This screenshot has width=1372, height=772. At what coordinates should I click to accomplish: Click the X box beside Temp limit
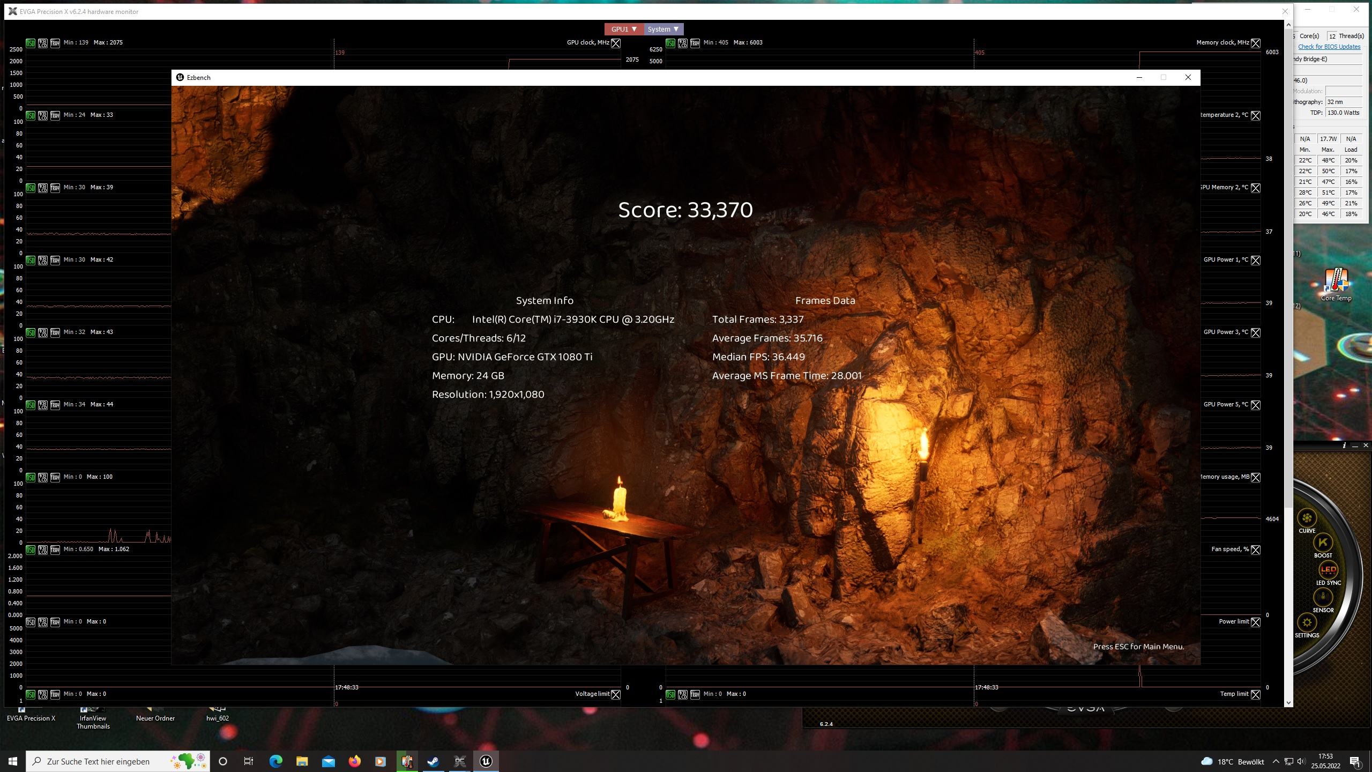click(x=1256, y=694)
